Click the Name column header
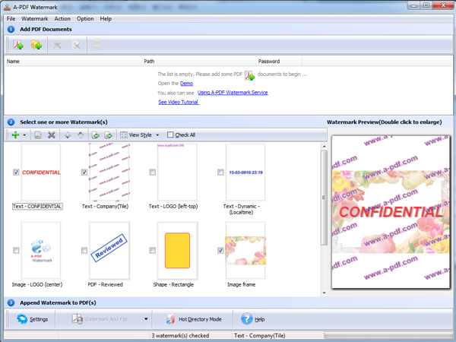This screenshot has width=456, height=342. (x=73, y=62)
